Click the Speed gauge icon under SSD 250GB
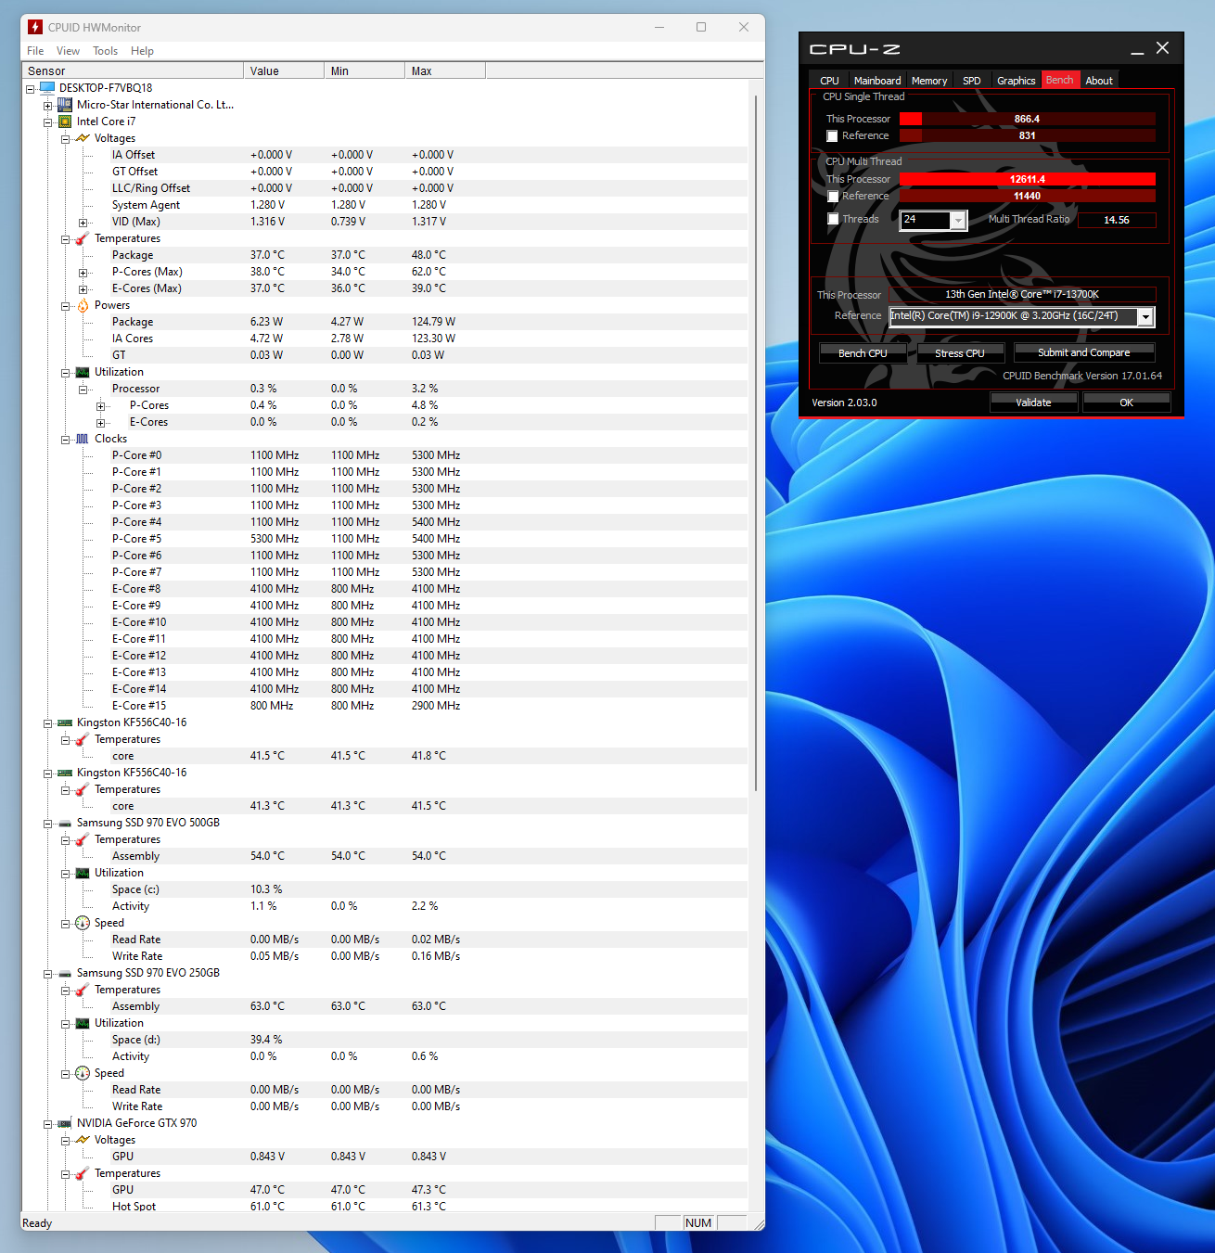Screen dimensions: 1215x1253 (83, 1073)
